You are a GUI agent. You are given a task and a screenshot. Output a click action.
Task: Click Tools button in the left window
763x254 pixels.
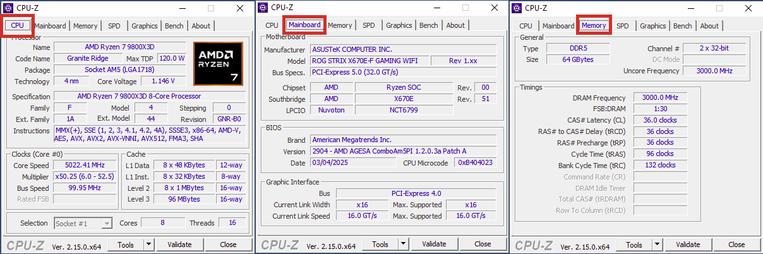[126, 245]
